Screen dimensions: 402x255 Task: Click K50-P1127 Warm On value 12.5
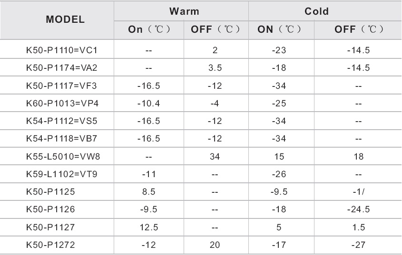tap(149, 227)
